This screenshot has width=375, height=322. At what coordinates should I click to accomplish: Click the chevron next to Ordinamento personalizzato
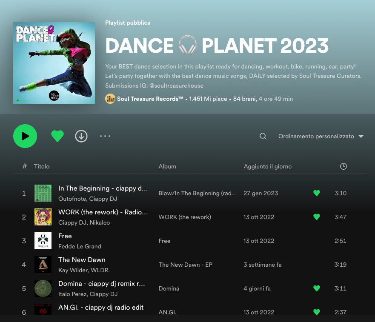coord(361,136)
